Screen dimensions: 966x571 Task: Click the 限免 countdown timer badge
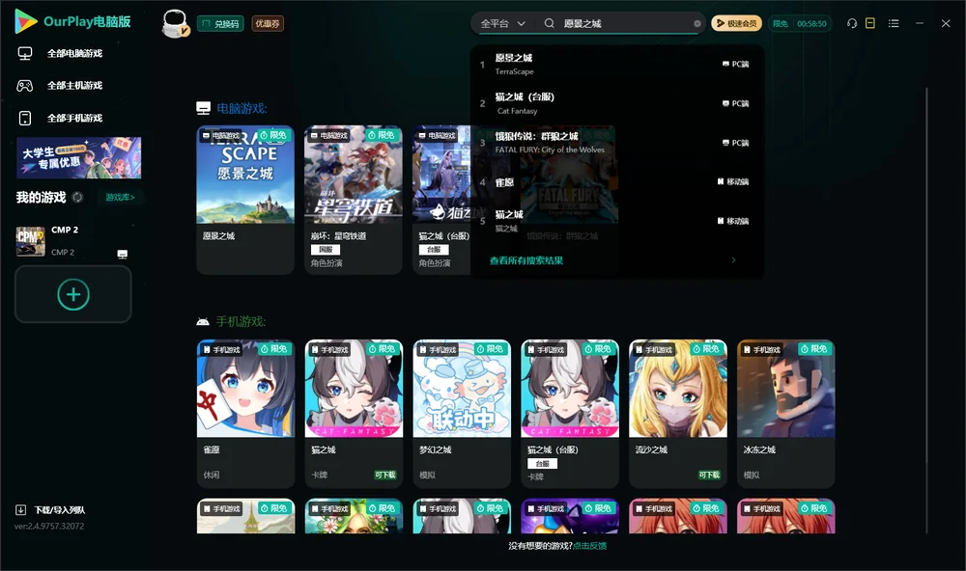coord(799,23)
